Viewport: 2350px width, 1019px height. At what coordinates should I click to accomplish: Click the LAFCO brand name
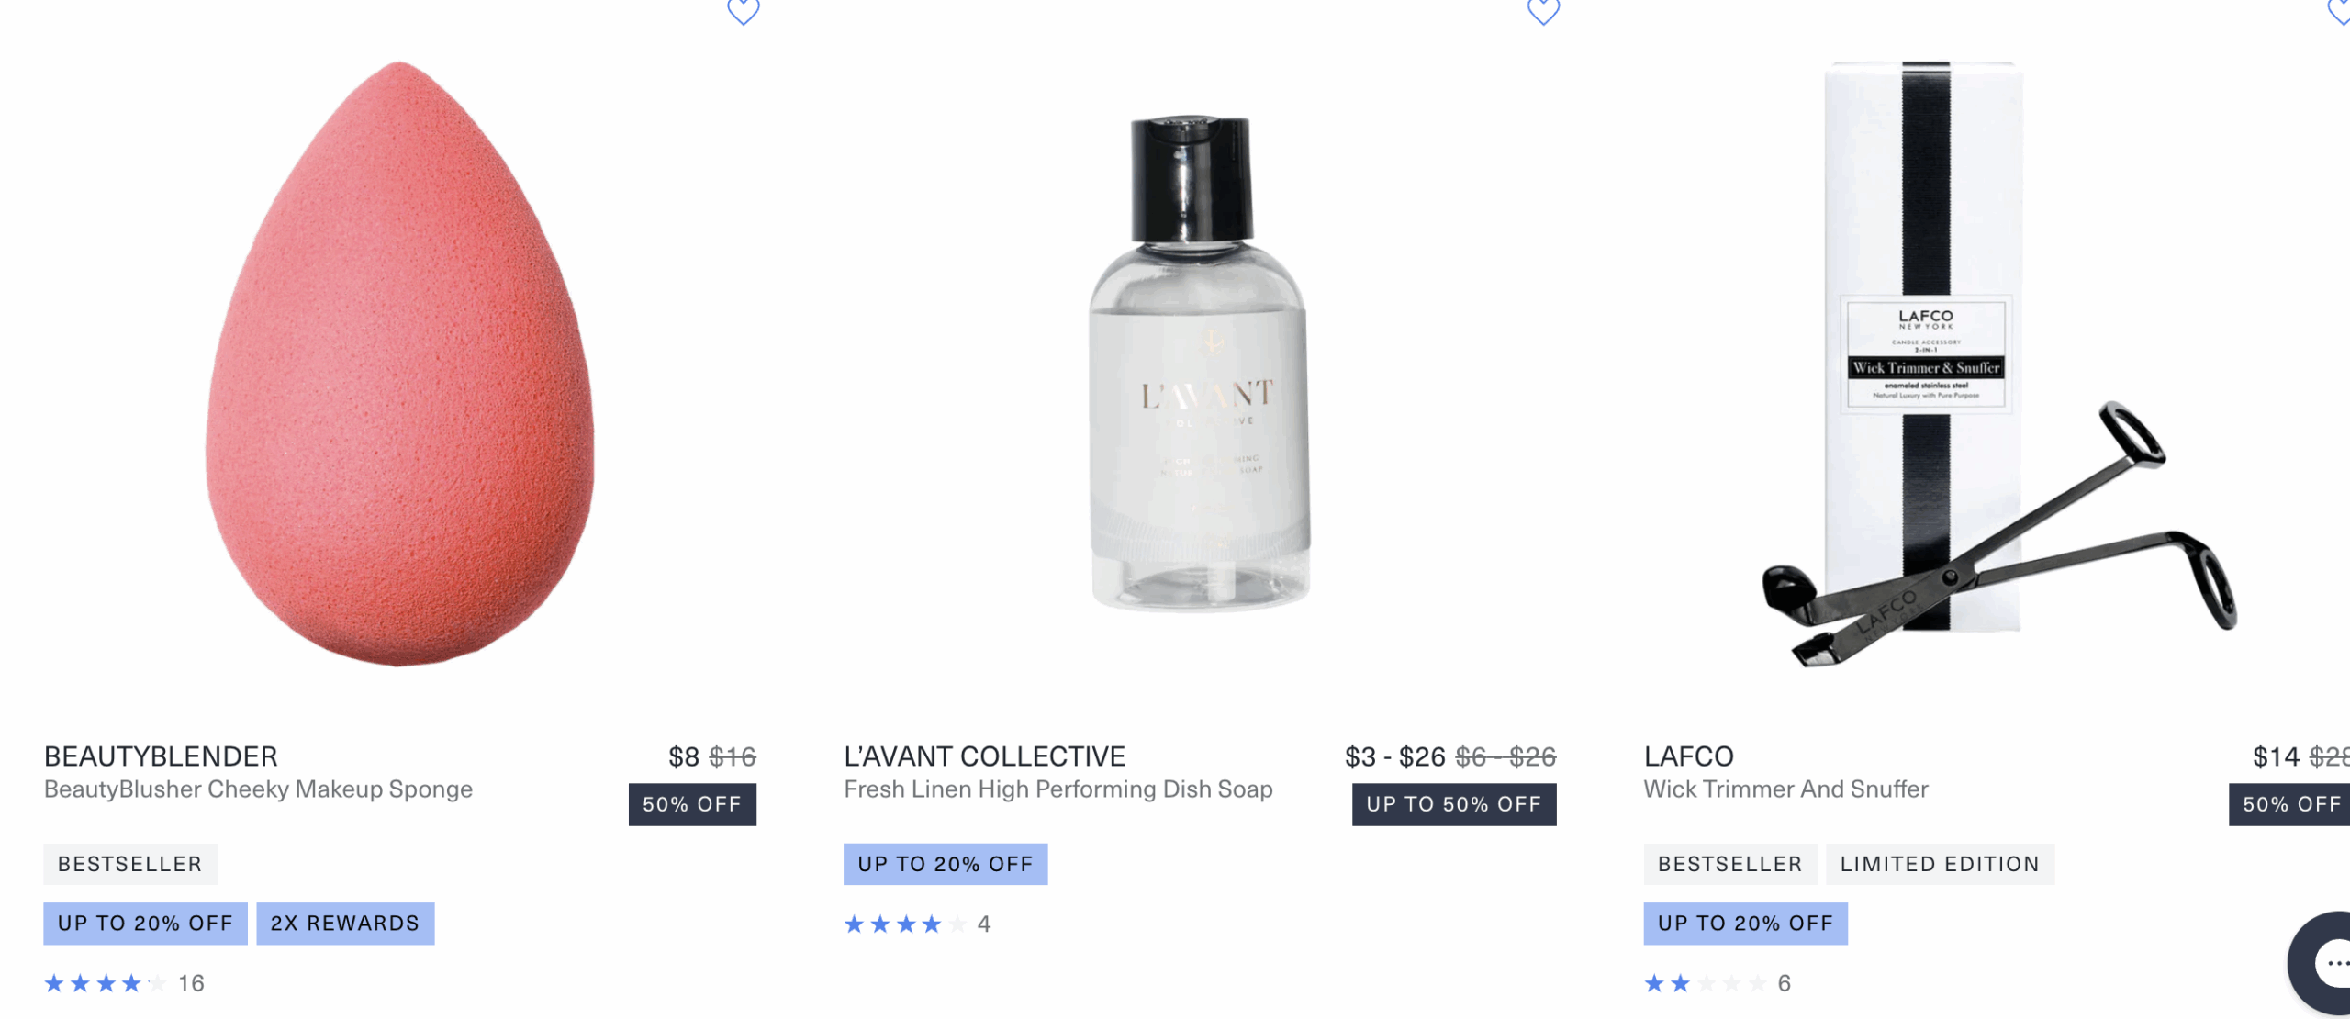1688,756
